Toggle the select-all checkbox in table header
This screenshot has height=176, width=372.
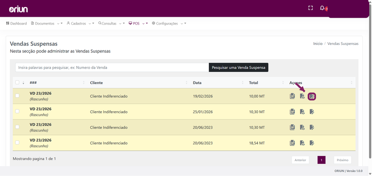coord(17,82)
